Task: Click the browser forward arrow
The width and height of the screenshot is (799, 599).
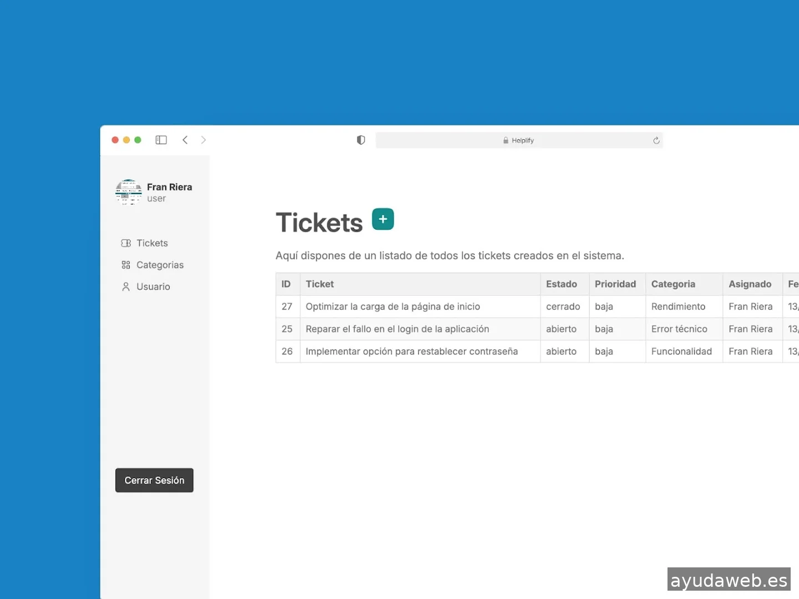Action: coord(204,140)
